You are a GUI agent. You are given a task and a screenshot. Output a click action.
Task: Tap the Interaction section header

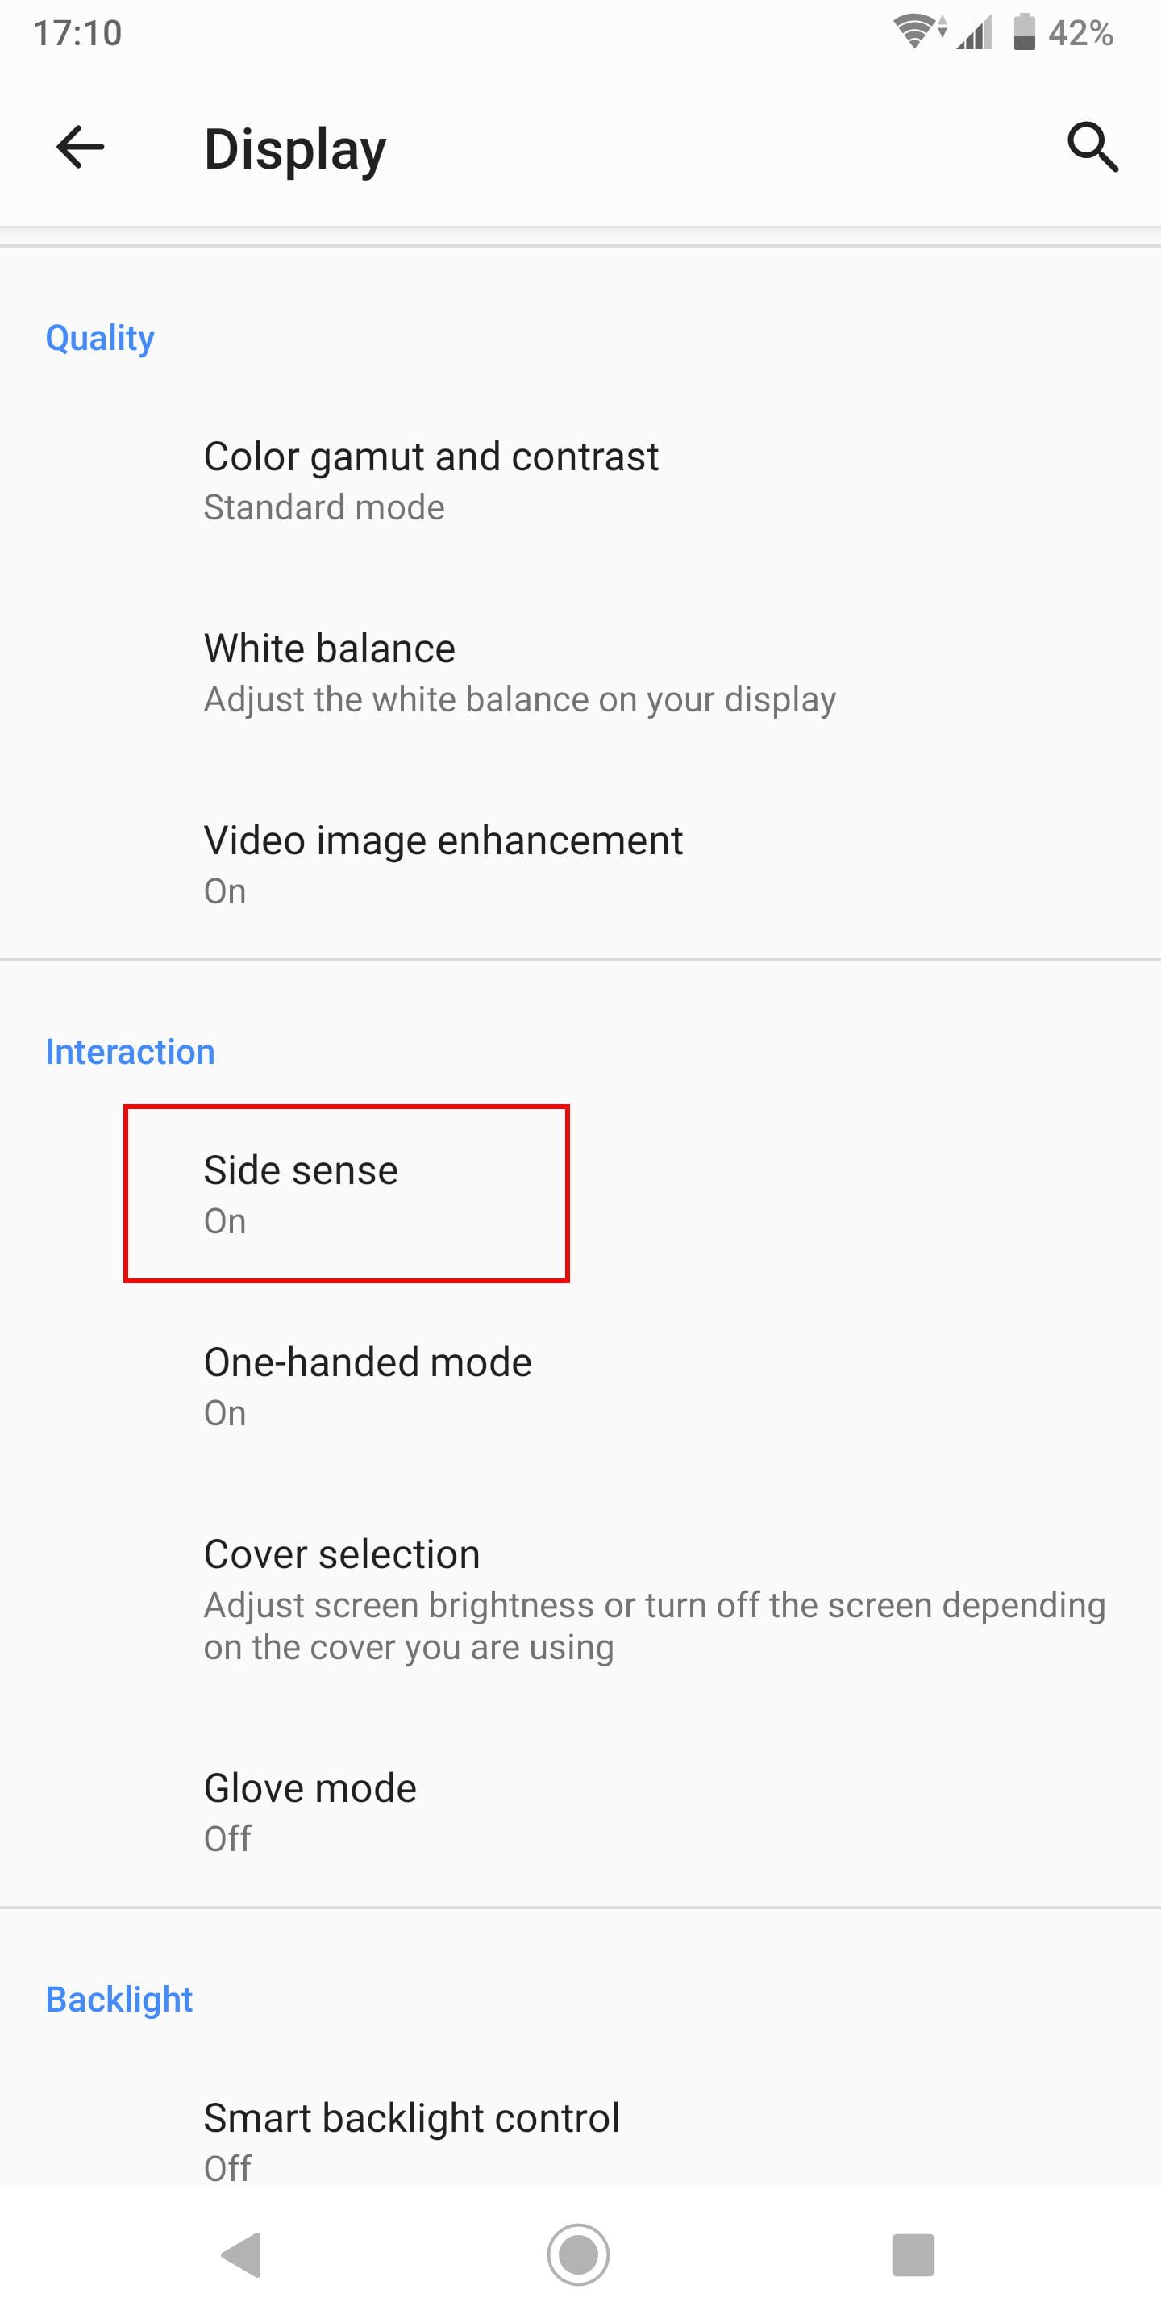[x=131, y=1052]
